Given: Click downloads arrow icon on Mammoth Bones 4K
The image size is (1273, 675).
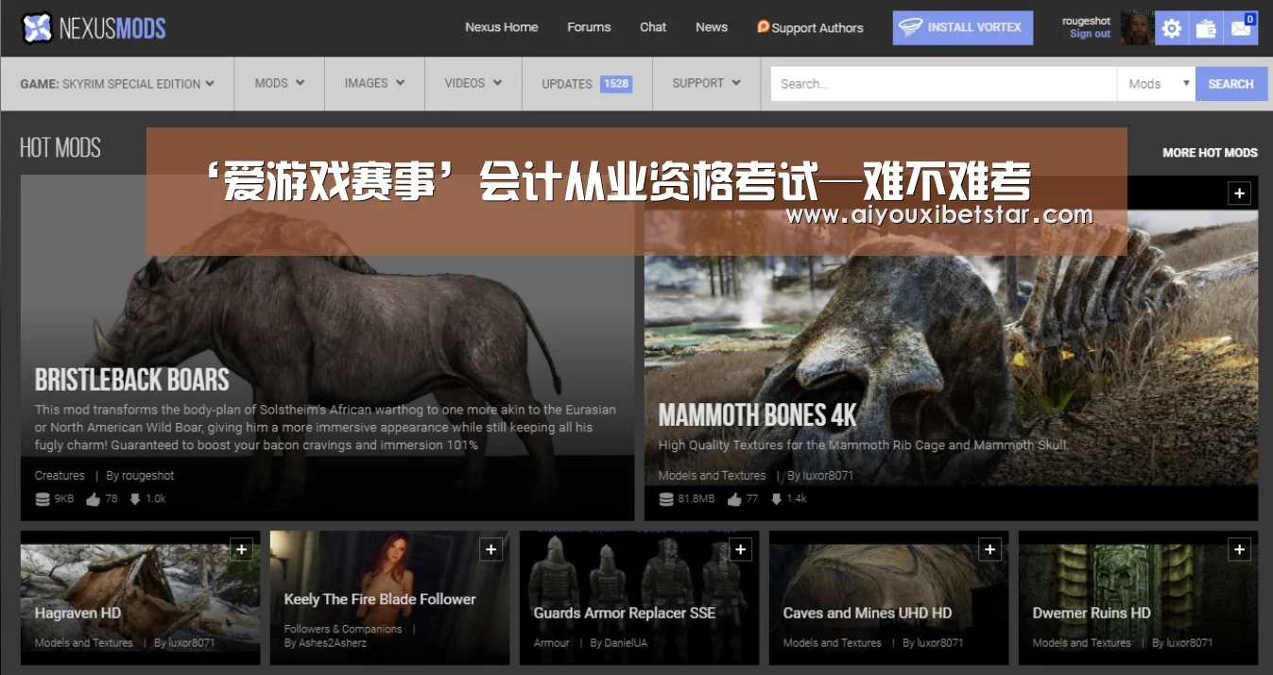Looking at the screenshot, I should (776, 499).
